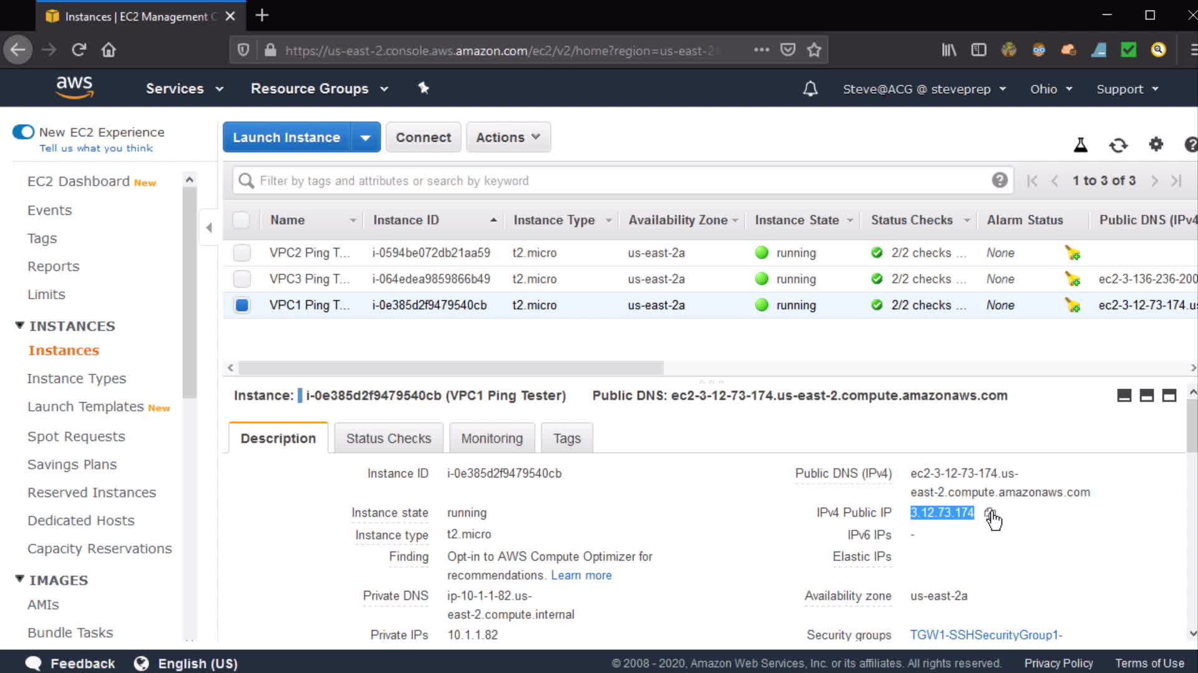Open the settings gear icon
The height and width of the screenshot is (673, 1198).
point(1156,145)
